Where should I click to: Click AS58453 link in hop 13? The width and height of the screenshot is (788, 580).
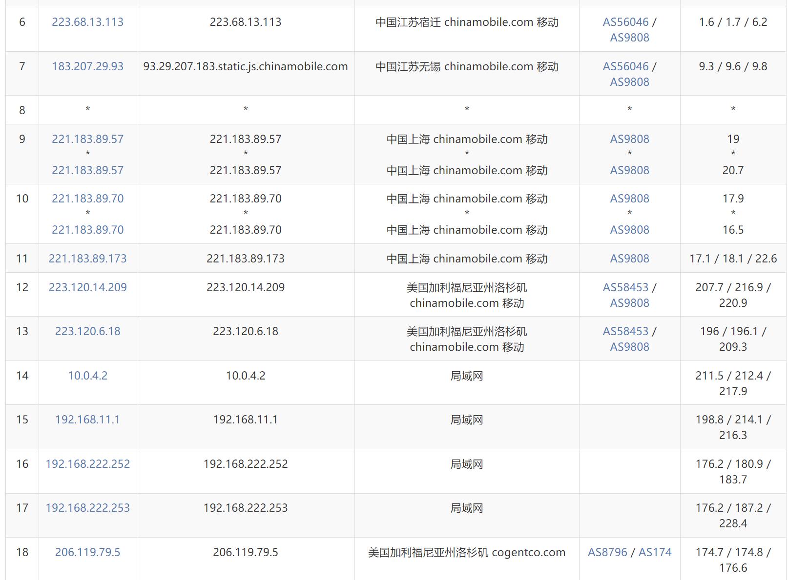(x=625, y=331)
